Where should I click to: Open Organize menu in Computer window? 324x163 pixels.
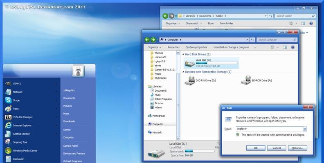(154, 47)
